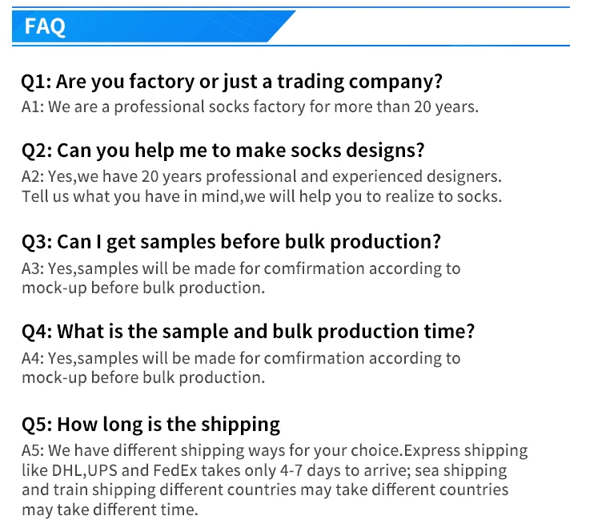Click the blue divider line beside the FAQ header
The image size is (602, 532).
pyautogui.click(x=432, y=45)
